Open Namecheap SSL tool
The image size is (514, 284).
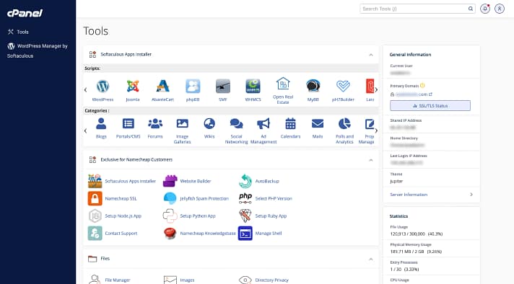[x=121, y=199]
